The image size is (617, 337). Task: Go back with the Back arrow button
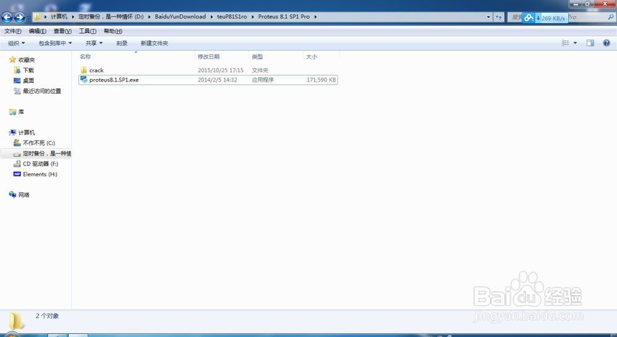click(x=7, y=17)
